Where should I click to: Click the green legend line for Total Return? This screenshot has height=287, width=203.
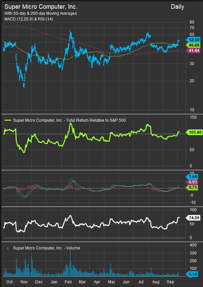click(x=8, y=119)
